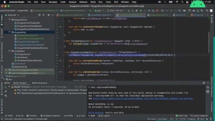Click the Collapse All icon in Project panel
Screen dimensions: 215x121
(44, 15)
